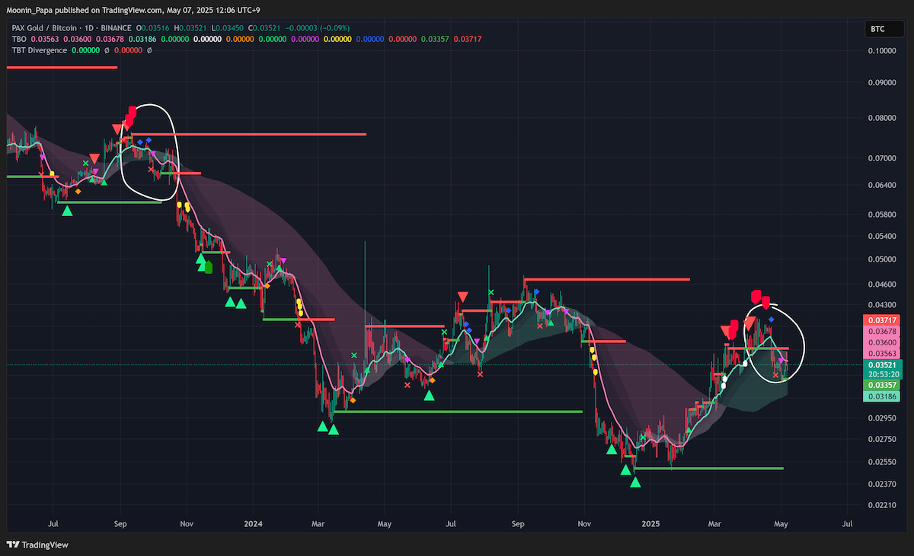The image size is (914, 556).
Task: Open the TradingView logo link
Action: [37, 545]
